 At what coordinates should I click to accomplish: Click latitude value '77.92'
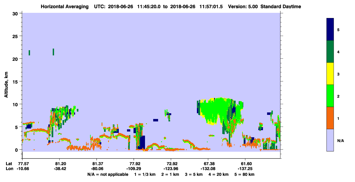[134, 164]
